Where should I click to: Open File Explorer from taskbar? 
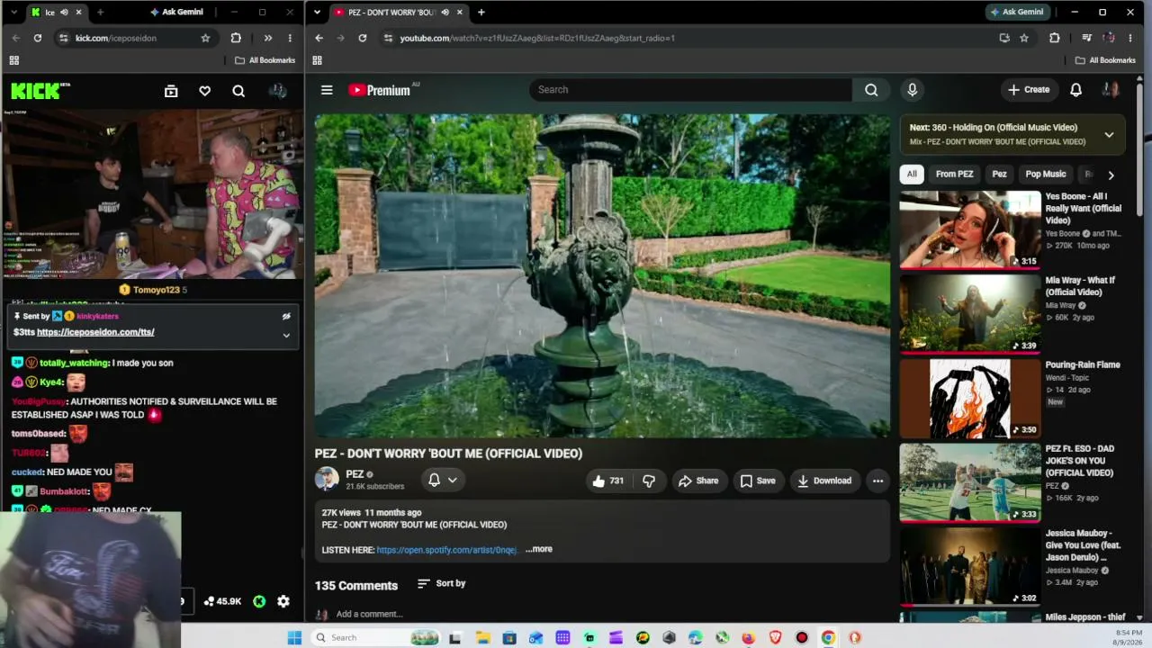(x=483, y=638)
